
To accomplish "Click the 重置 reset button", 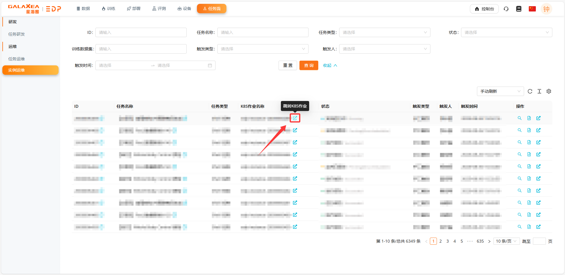I will tap(288, 65).
